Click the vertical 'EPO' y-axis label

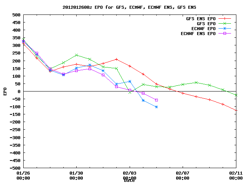click(5, 91)
